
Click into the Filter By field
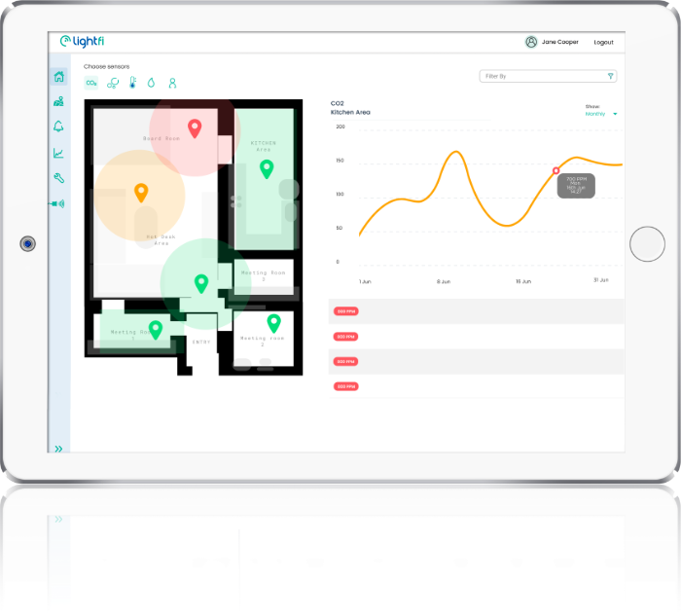(540, 76)
